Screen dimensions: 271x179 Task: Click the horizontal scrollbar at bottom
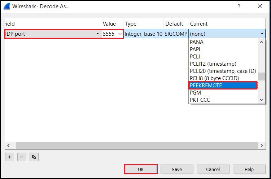click(134, 145)
